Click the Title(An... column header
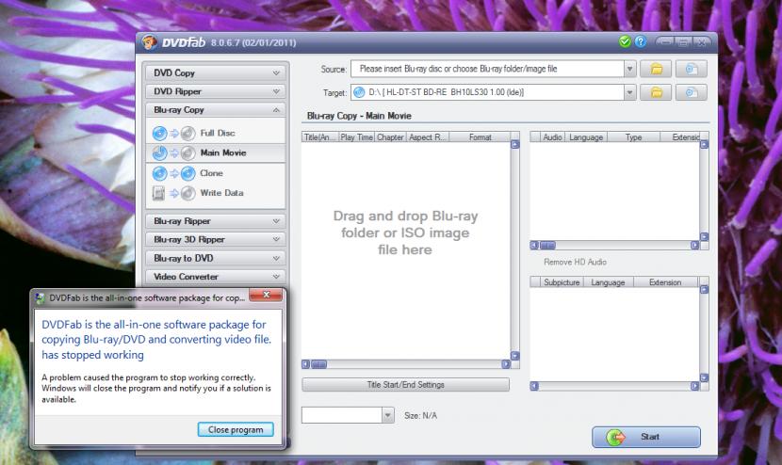 (320, 137)
